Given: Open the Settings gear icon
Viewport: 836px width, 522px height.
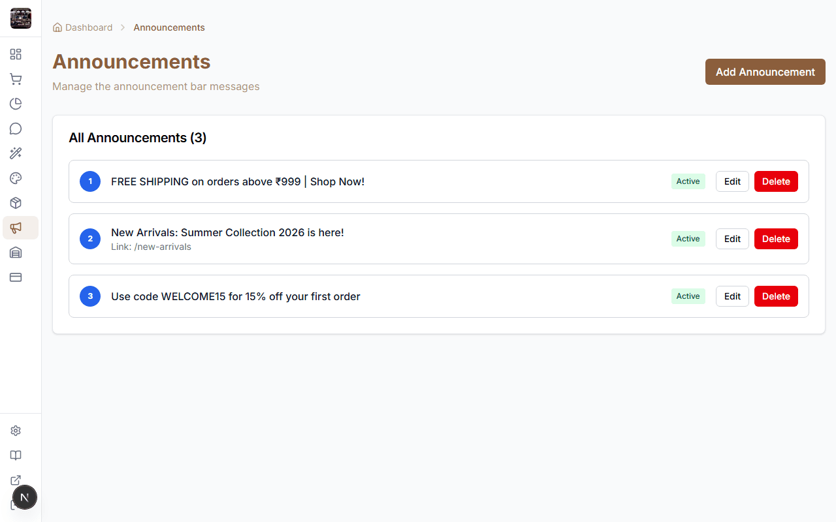Looking at the screenshot, I should [16, 431].
